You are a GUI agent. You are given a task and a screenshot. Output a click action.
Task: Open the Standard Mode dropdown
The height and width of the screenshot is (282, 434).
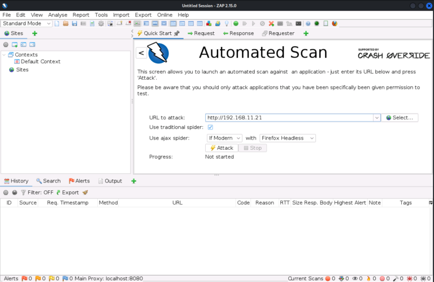pos(27,24)
